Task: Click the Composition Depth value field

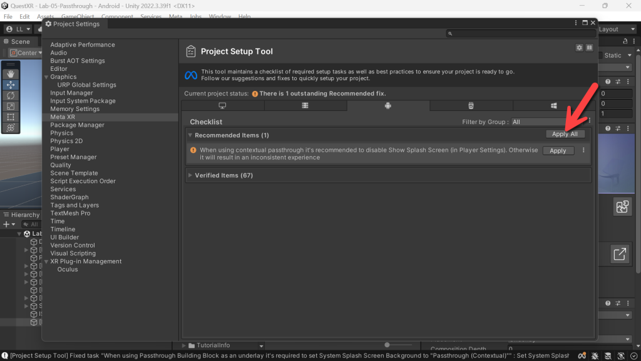Action: [570, 348]
